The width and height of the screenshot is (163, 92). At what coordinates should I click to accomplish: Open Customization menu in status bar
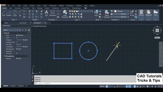161,86
